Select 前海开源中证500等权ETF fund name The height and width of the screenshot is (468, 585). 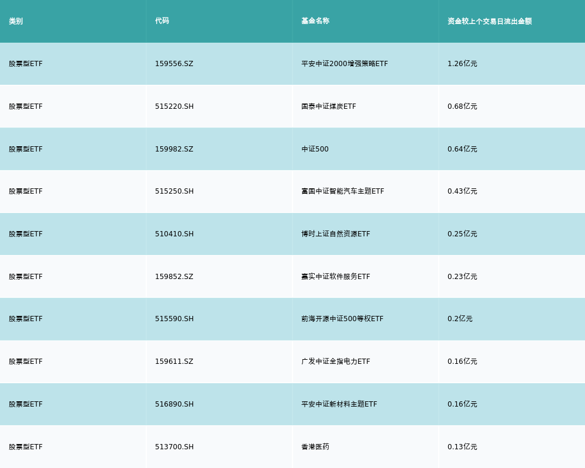[x=342, y=319]
